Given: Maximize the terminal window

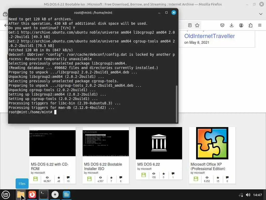Looking at the screenshot, I should coord(167,12).
